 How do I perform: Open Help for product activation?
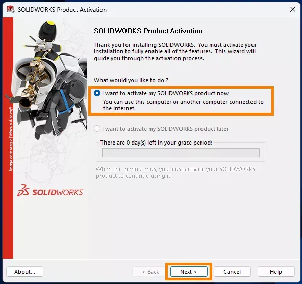click(x=276, y=271)
